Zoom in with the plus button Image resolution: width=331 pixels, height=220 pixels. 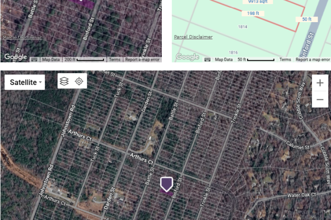(320, 83)
